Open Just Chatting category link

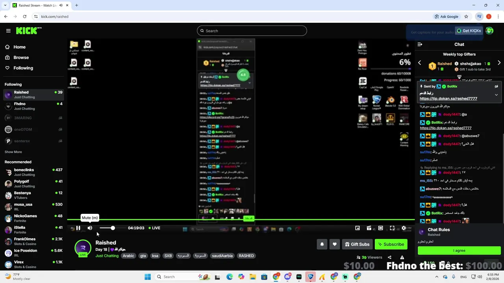point(107,255)
